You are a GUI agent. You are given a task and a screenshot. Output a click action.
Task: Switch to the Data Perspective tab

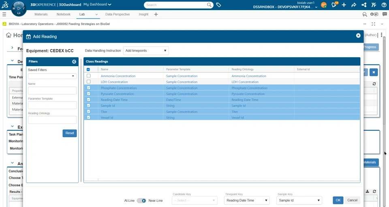[118, 15]
